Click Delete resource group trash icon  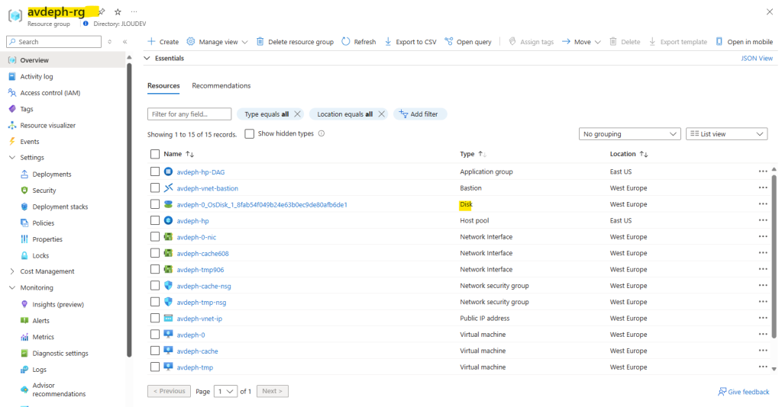coord(260,42)
